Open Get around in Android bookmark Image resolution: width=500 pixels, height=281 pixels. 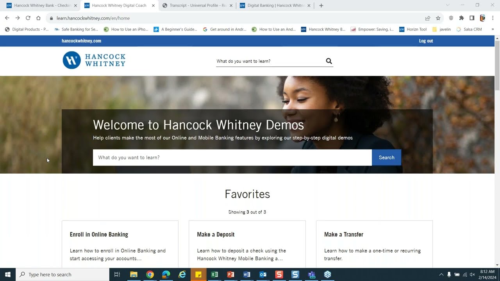tap(225, 29)
